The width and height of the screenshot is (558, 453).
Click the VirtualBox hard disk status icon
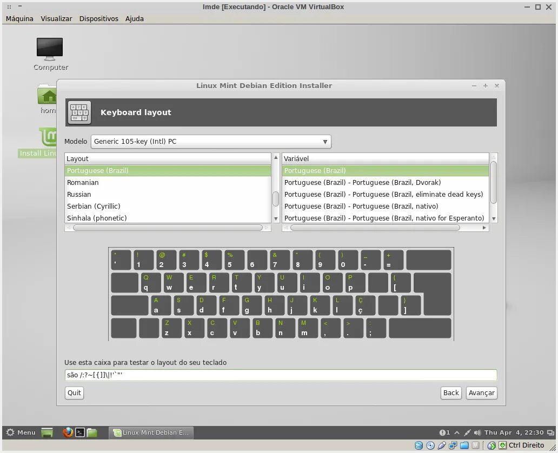point(419,445)
